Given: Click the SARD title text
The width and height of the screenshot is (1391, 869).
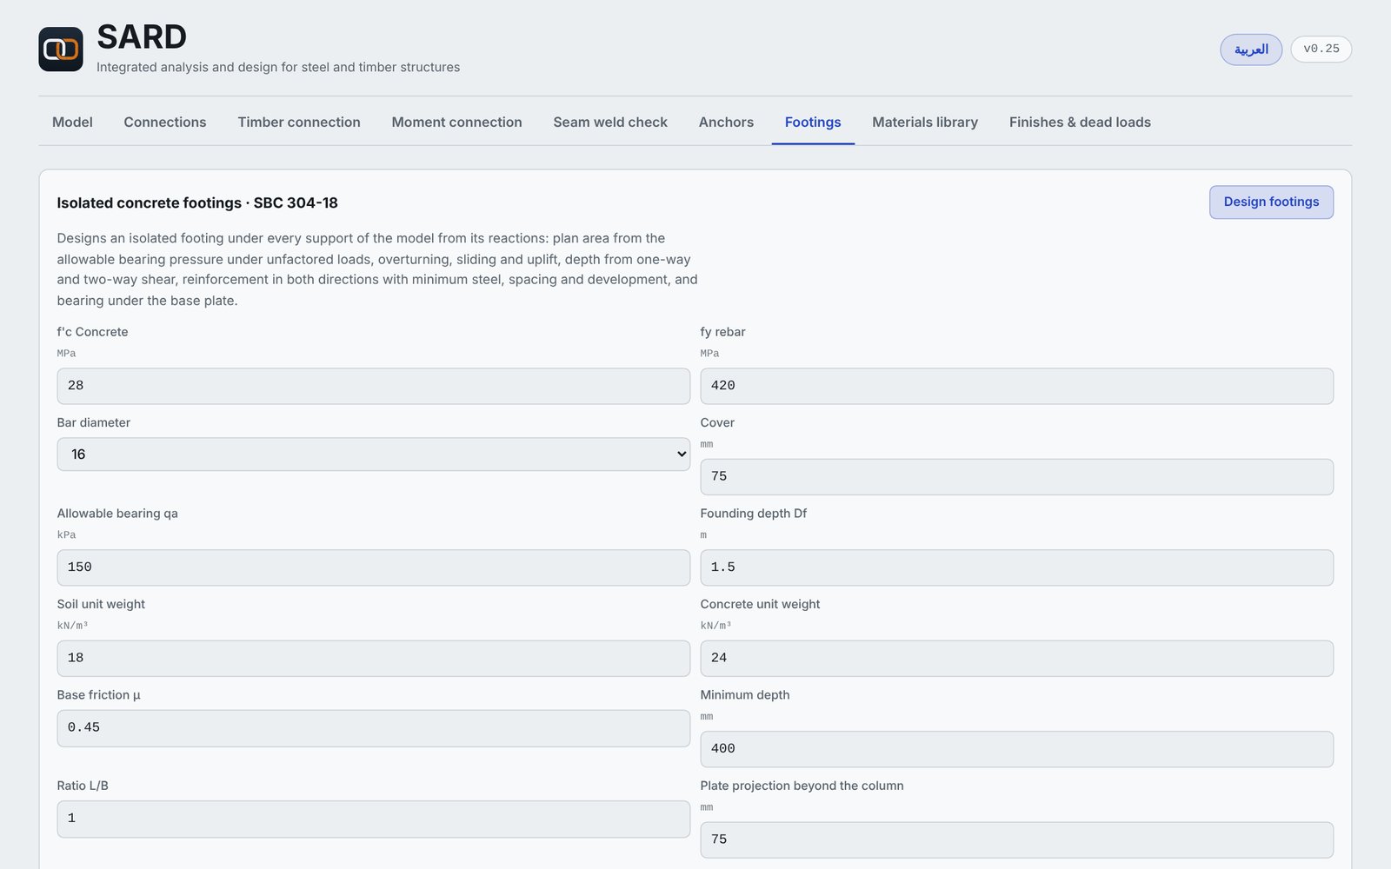Looking at the screenshot, I should [x=142, y=37].
